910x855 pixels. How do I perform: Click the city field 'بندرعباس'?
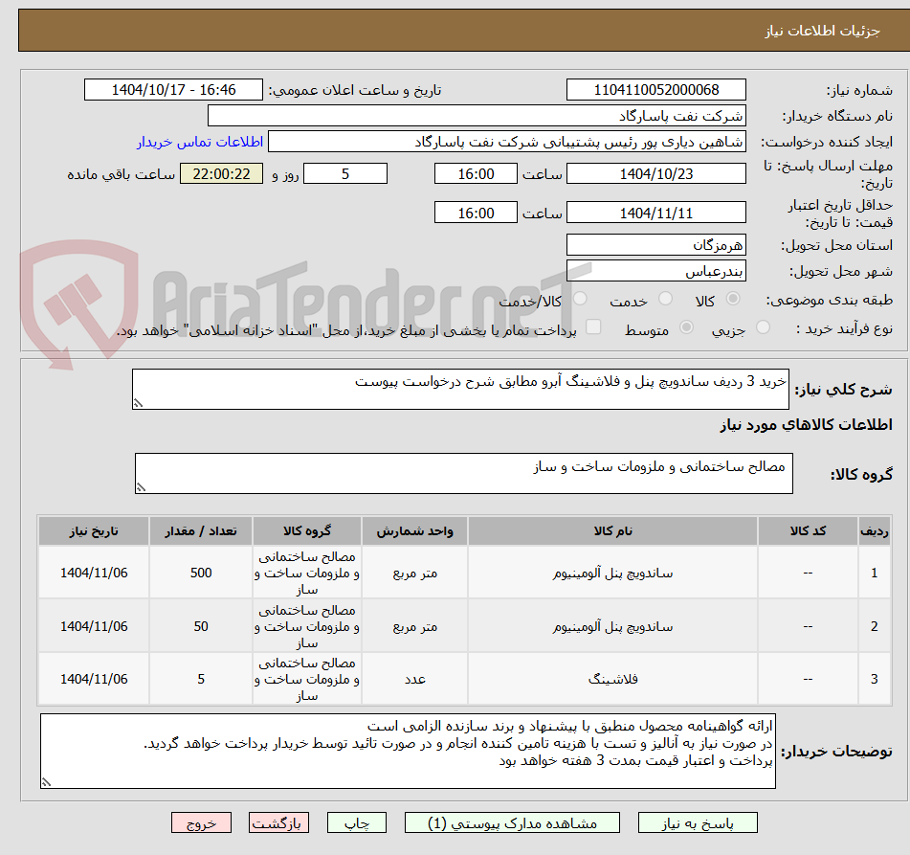tap(655, 271)
